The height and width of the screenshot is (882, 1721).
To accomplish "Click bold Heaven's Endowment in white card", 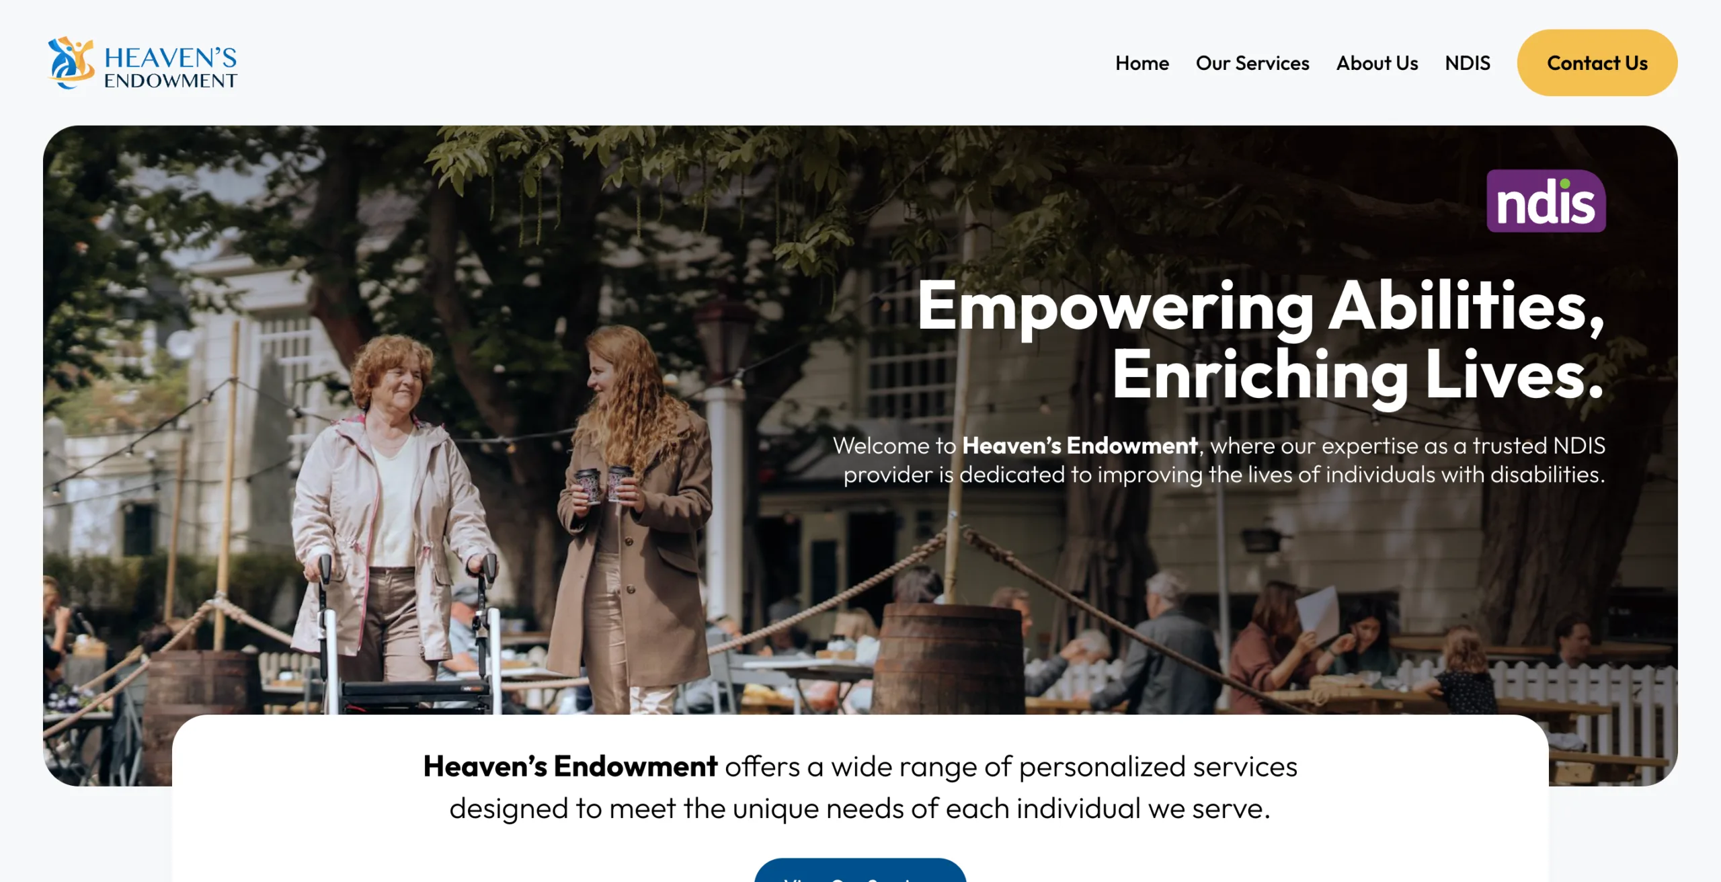I will [x=570, y=766].
